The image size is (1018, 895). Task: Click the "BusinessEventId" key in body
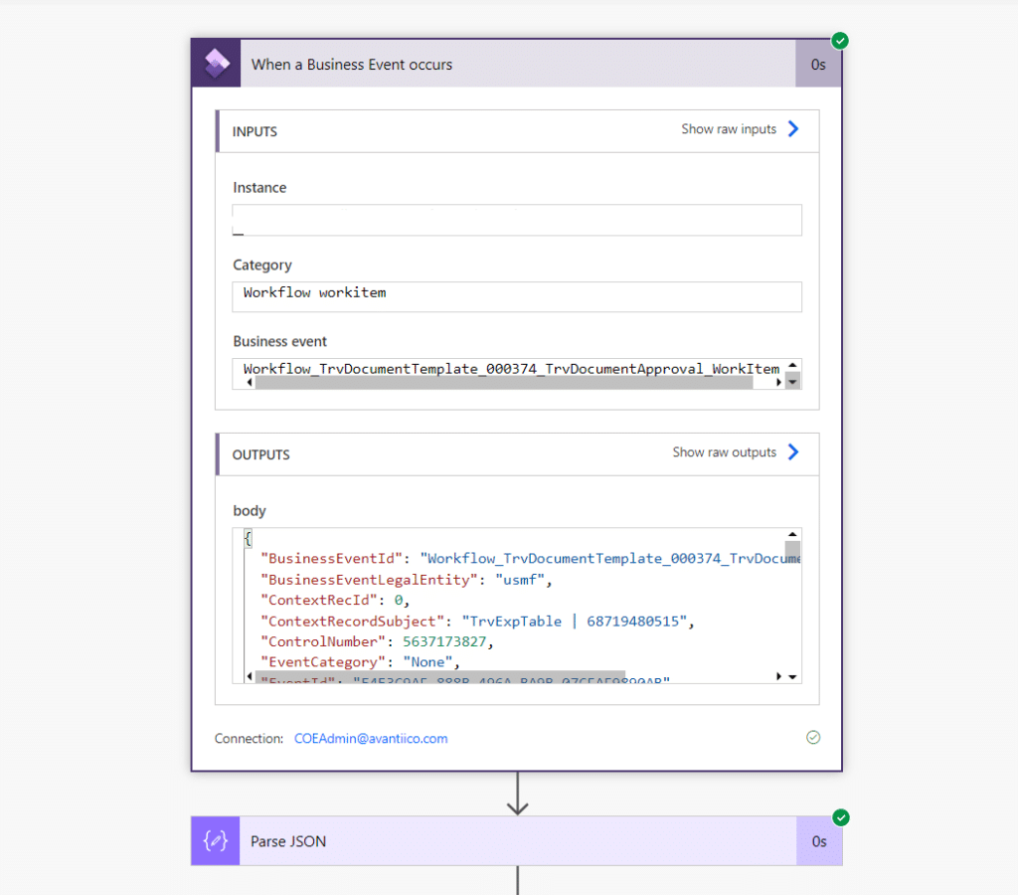click(331, 559)
